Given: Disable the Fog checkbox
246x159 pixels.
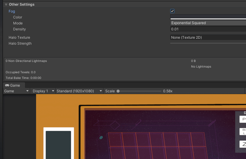Looking at the screenshot, I should tap(172, 11).
